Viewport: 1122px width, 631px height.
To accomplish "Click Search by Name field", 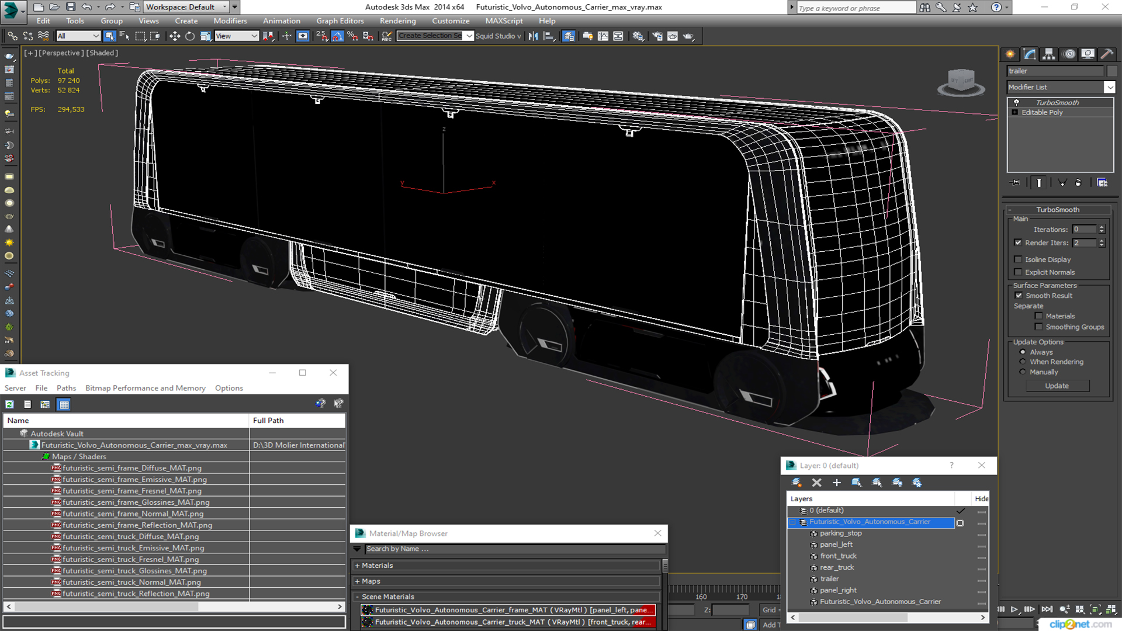I will (x=515, y=549).
